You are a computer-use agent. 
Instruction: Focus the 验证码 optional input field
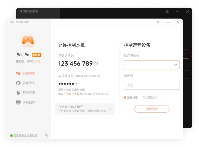[x=152, y=85]
